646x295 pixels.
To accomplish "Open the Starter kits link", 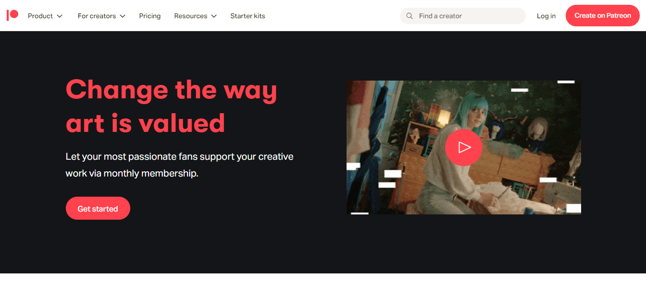I will pyautogui.click(x=248, y=16).
